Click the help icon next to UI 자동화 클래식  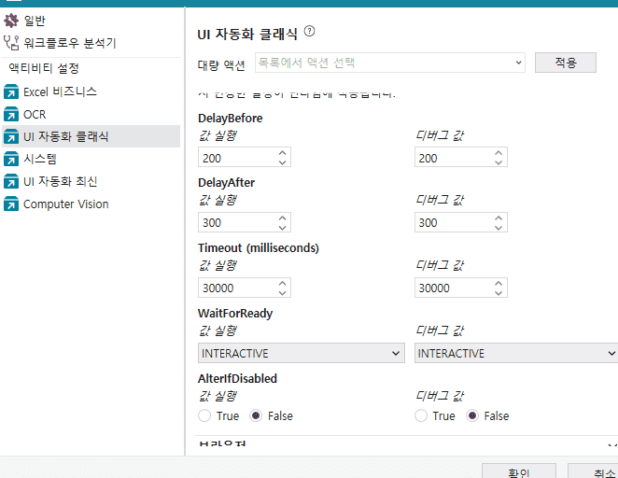click(x=310, y=32)
